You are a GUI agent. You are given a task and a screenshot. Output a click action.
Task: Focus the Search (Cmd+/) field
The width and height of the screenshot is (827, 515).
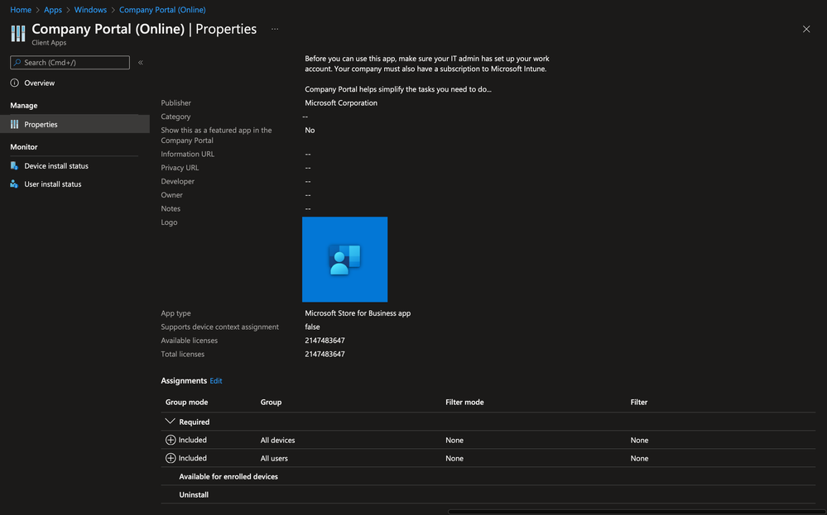click(x=70, y=62)
